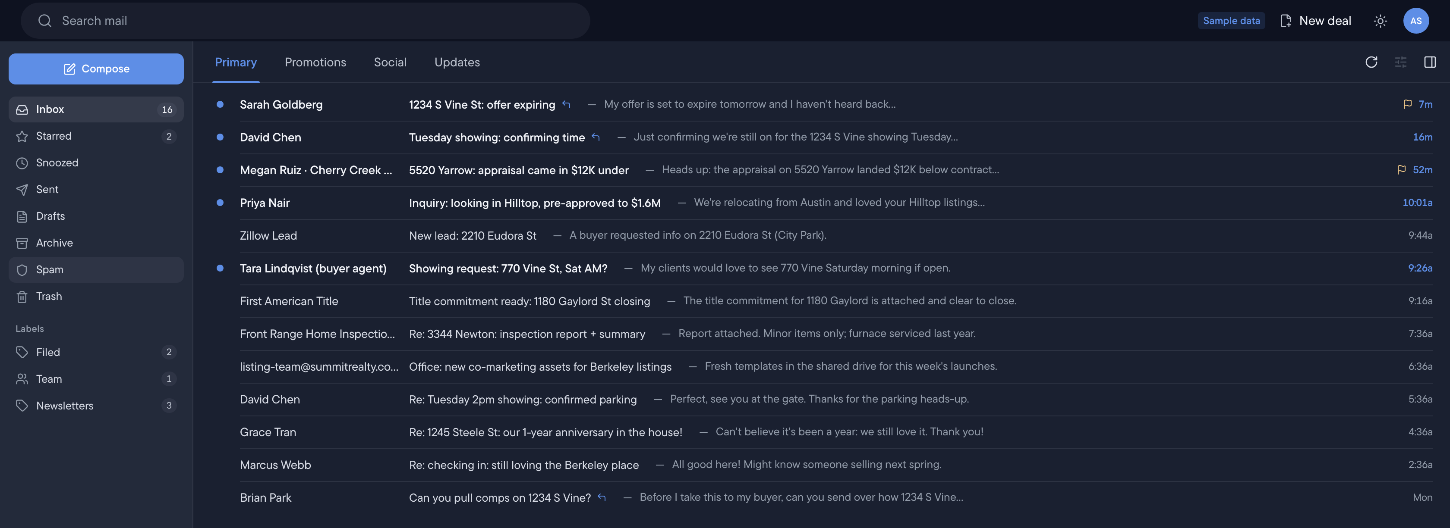Toggle light theme with sun icon
Screen dimensions: 1450x528
point(1380,21)
